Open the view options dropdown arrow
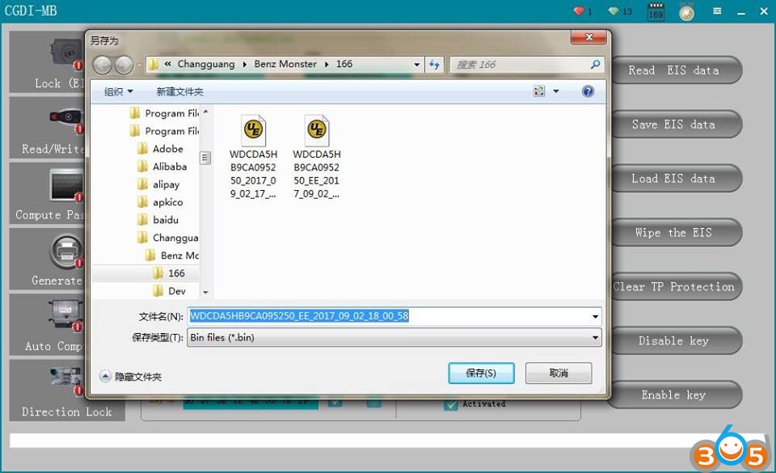776x473 pixels. pos(556,92)
